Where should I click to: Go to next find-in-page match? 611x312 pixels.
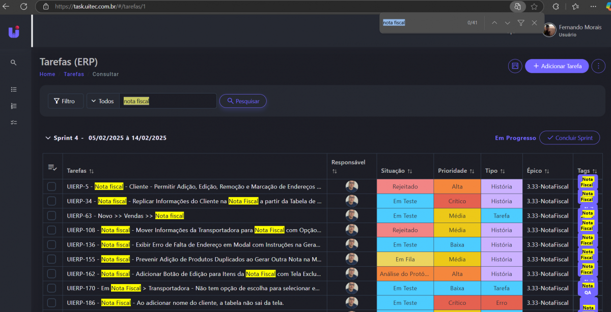[507, 23]
